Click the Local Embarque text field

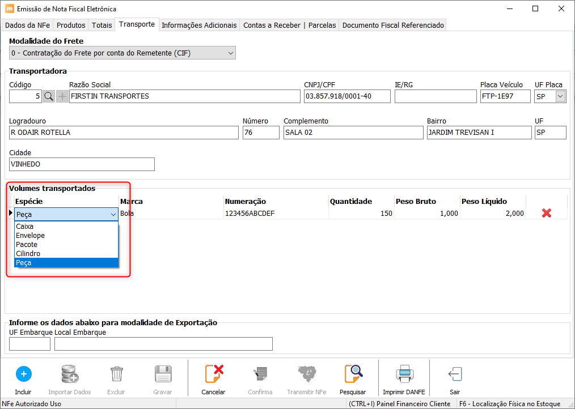pyautogui.click(x=163, y=344)
